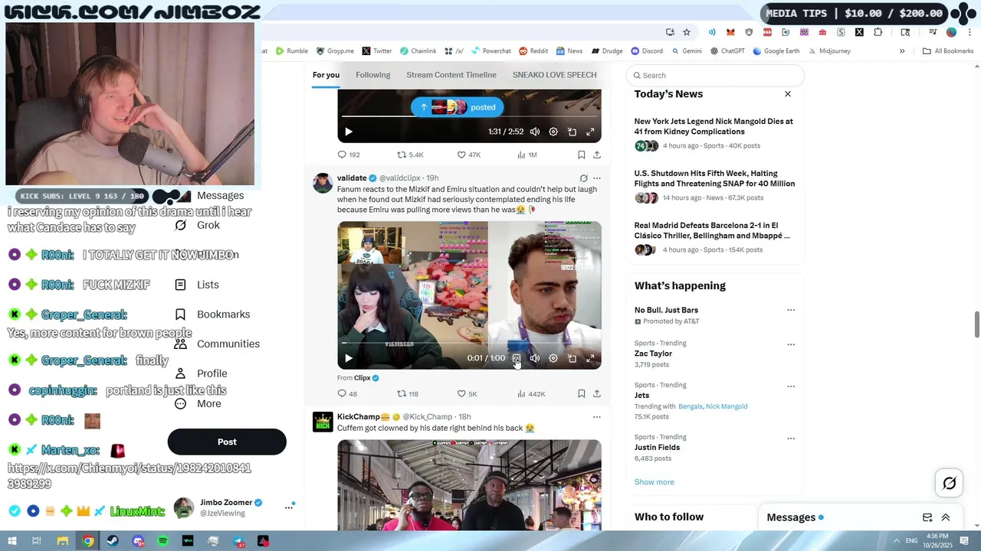View analytics for 442K views post
The image size is (981, 551).
coord(531,393)
